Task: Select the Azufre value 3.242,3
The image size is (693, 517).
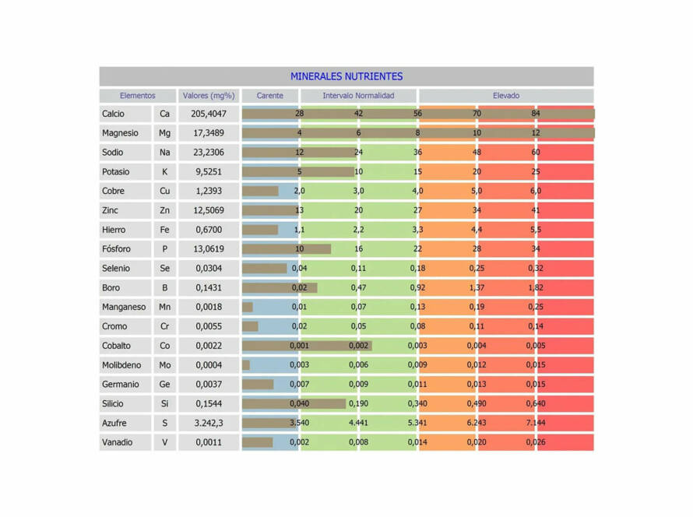Action: [x=209, y=423]
